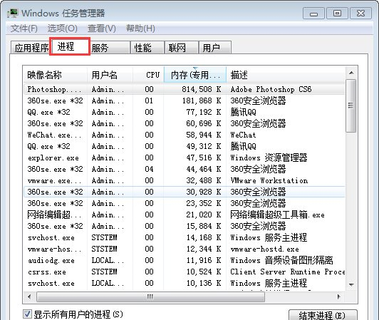Click description Windows 资源管理器
The width and height of the screenshot is (379, 320).
(269, 158)
